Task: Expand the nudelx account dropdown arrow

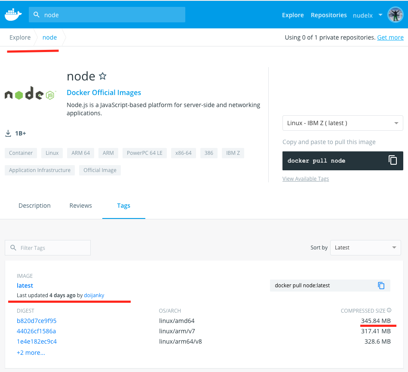Action: [x=380, y=15]
